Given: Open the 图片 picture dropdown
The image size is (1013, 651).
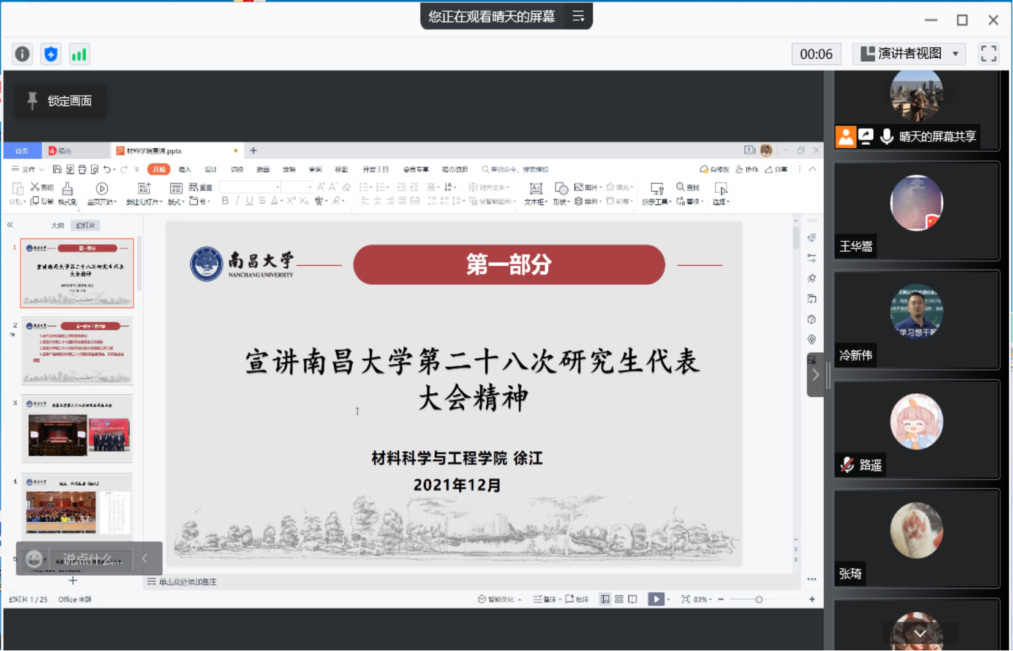Looking at the screenshot, I should tap(588, 187).
